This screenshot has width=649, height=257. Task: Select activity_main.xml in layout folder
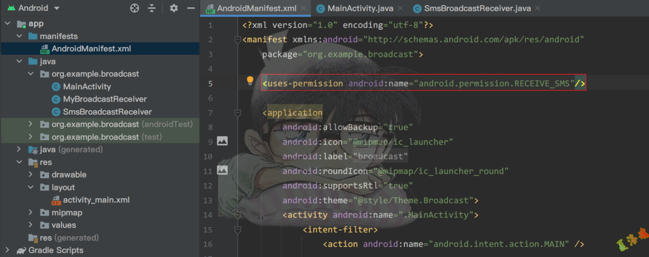(96, 200)
